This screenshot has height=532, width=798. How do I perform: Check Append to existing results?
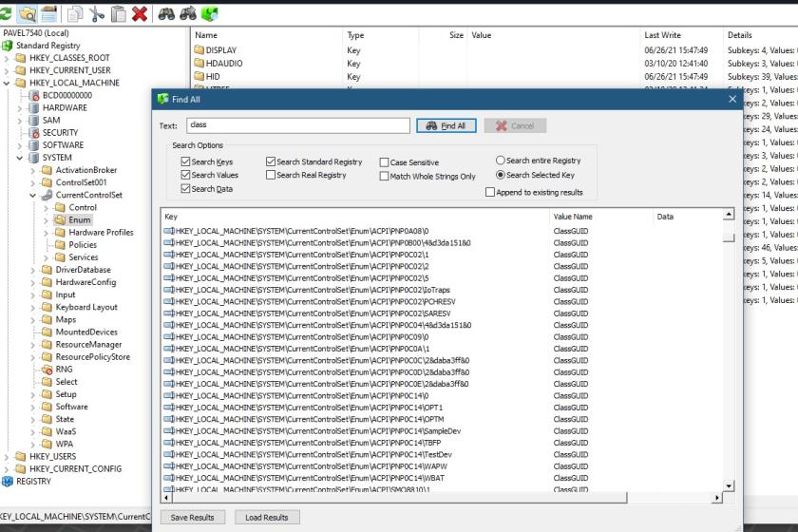coord(490,192)
